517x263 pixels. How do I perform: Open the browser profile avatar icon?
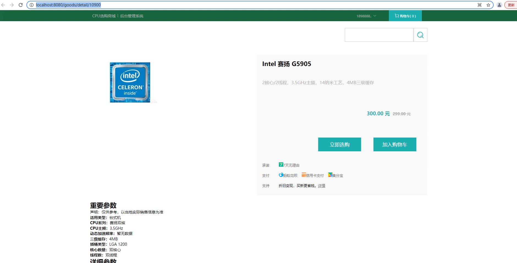click(499, 5)
